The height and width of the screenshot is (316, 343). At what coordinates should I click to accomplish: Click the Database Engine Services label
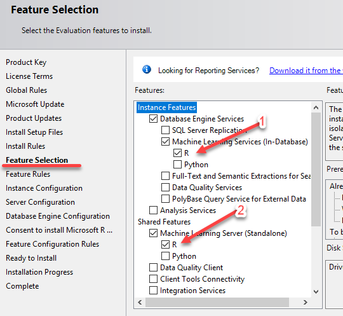coord(202,119)
